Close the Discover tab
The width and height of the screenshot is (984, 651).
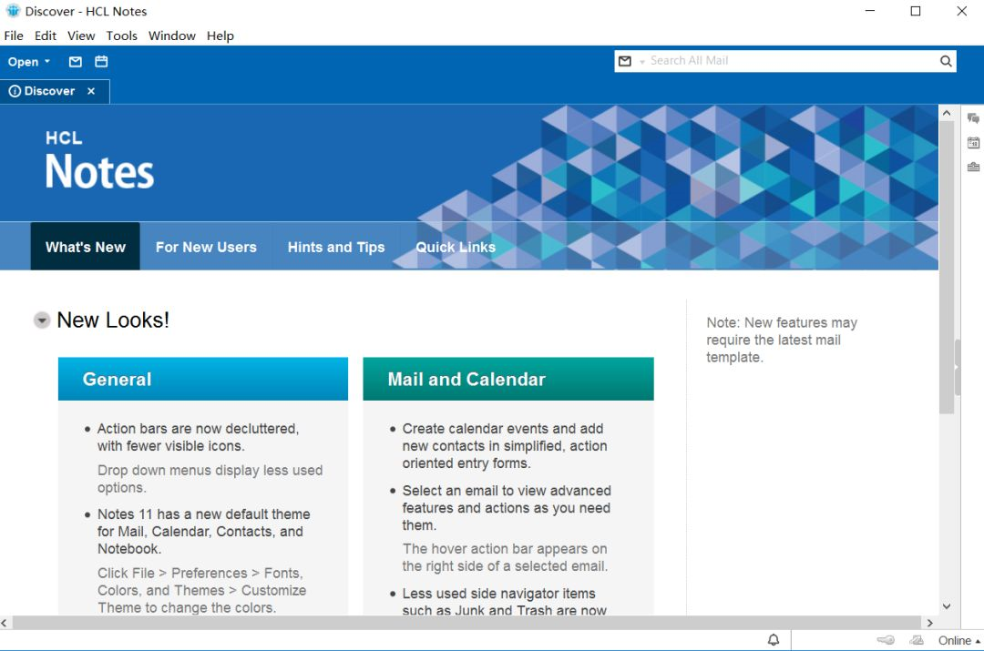[91, 91]
